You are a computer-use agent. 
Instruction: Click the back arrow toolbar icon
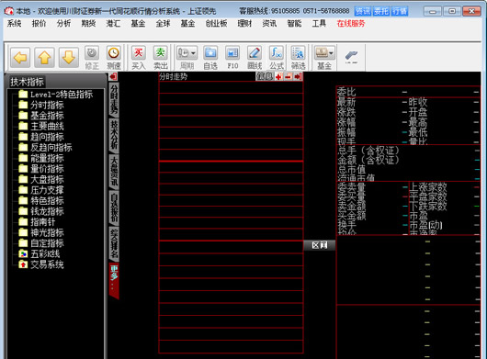pyautogui.click(x=20, y=58)
